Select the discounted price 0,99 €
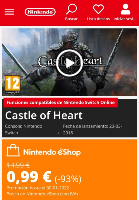The height and width of the screenshot is (200, 139). pyautogui.click(x=29, y=177)
